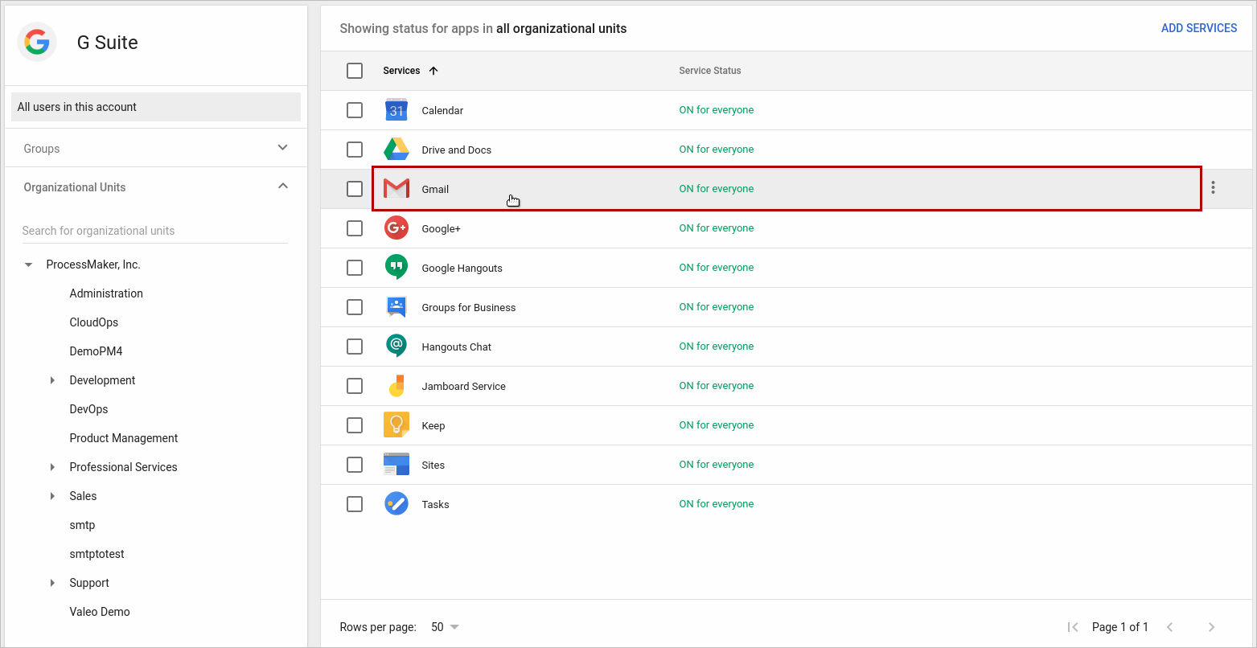
Task: Click the ADD SERVICES link
Action: tap(1199, 28)
